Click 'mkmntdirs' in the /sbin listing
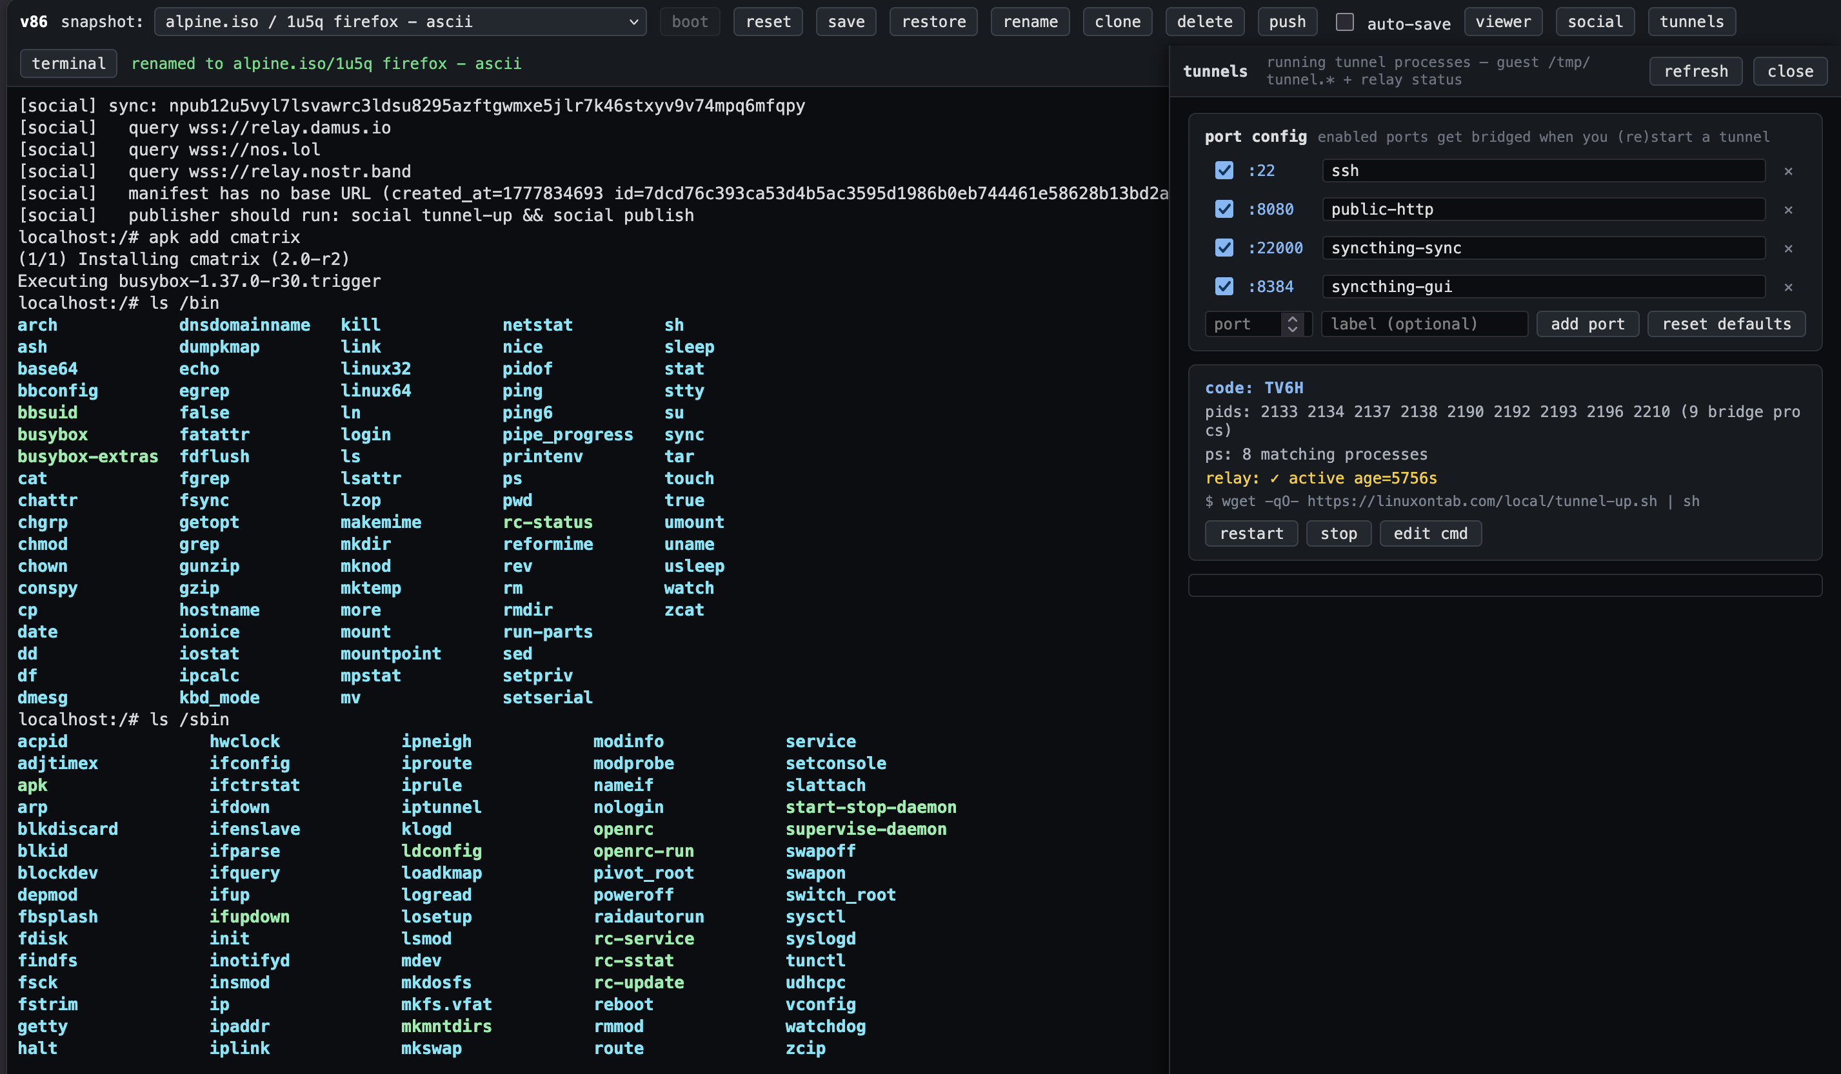This screenshot has height=1074, width=1841. point(446,1026)
